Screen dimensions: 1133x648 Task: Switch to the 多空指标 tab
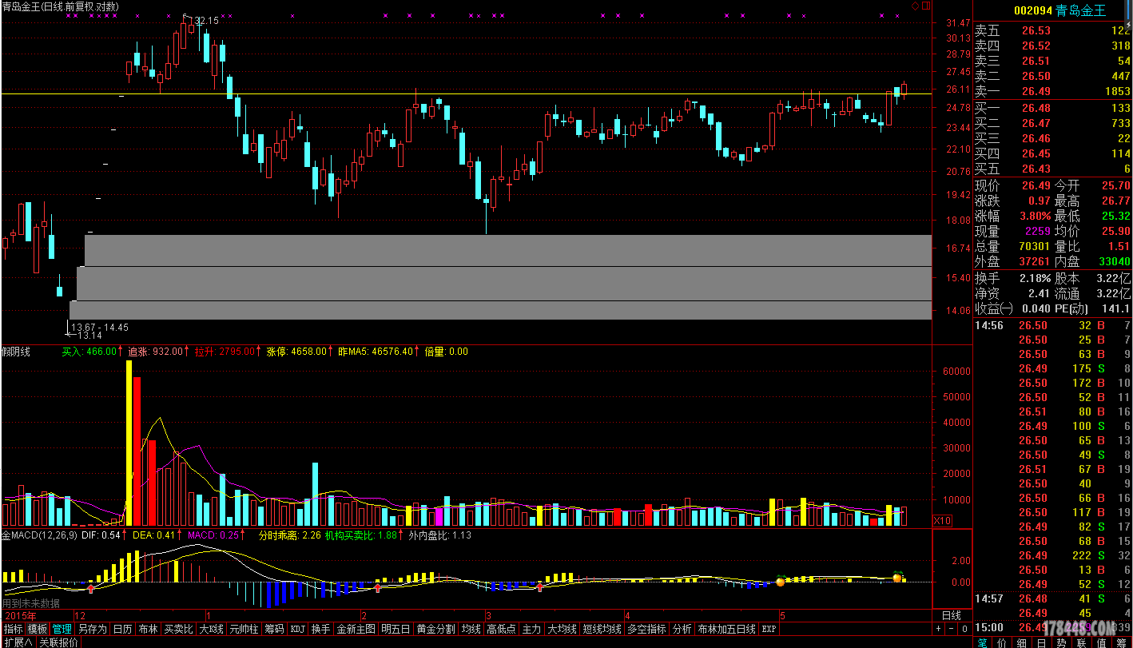pos(646,629)
